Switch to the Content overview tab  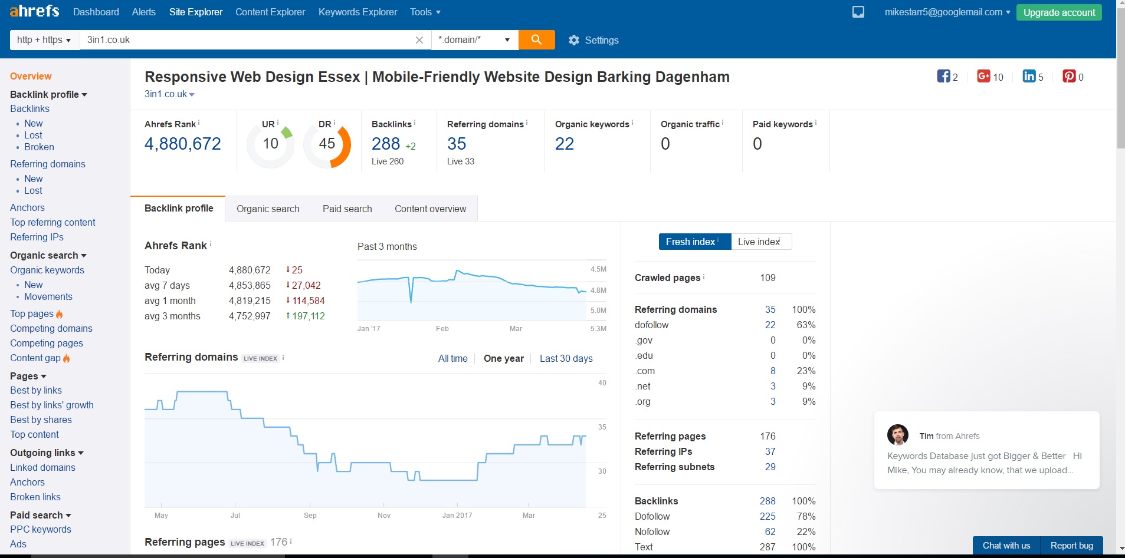430,209
